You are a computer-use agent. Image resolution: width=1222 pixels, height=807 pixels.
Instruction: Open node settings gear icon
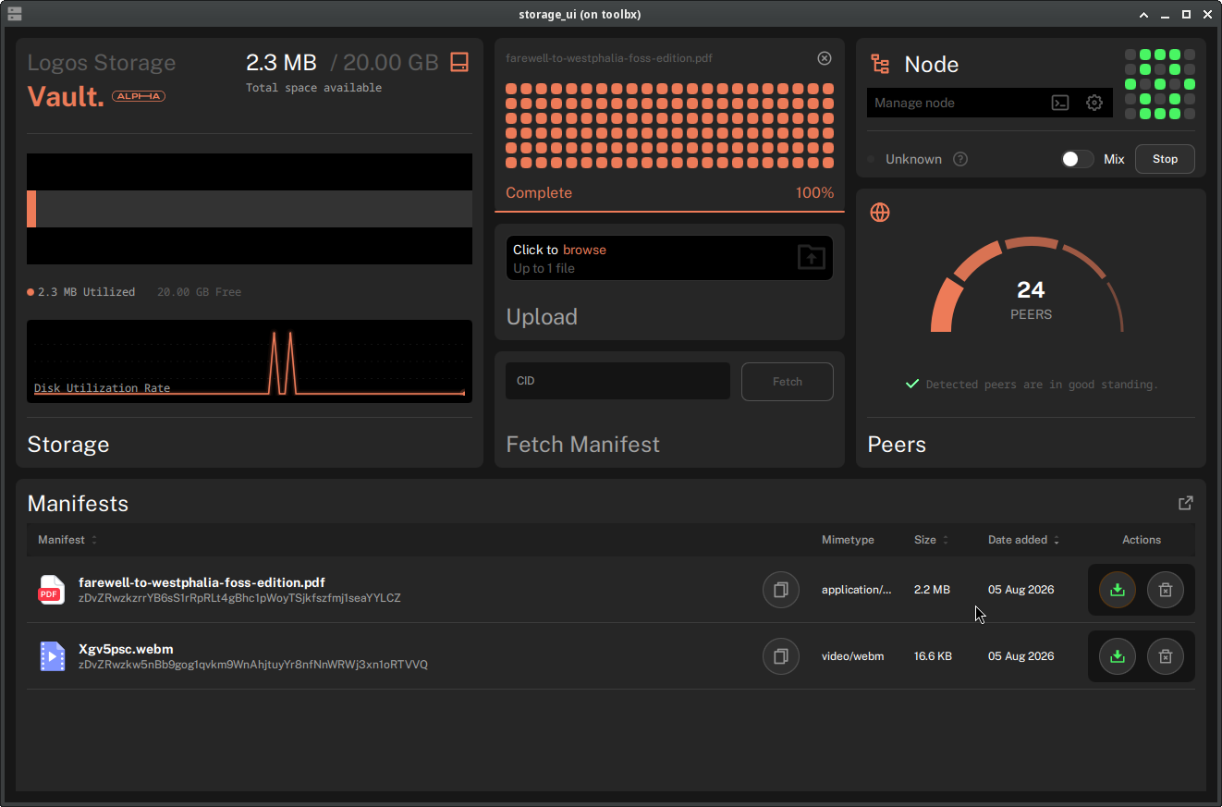[1094, 103]
